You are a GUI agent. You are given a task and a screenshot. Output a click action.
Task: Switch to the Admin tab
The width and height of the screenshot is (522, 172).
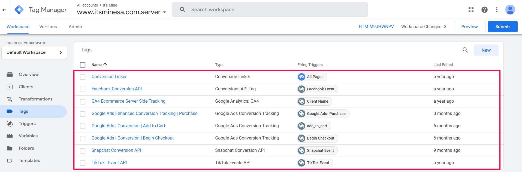pos(75,27)
